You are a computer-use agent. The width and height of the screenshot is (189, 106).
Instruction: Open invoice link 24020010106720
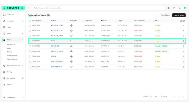pos(57,62)
